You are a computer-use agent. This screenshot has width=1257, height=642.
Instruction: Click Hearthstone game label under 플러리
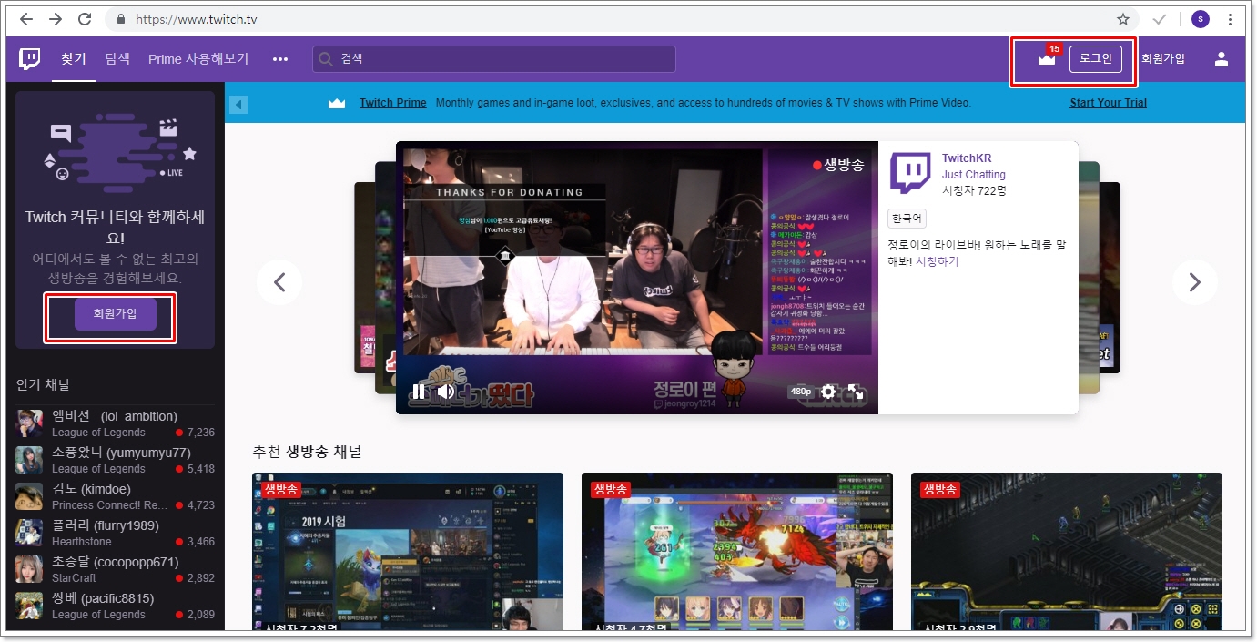tap(83, 542)
